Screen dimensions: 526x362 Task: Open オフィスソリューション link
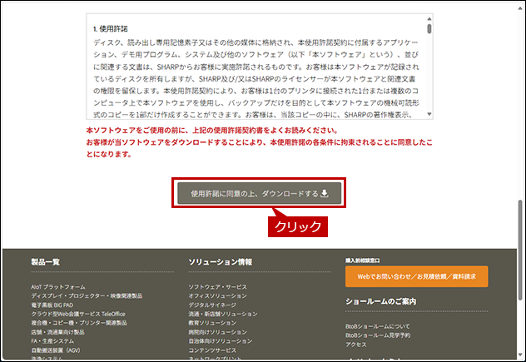[218, 296]
